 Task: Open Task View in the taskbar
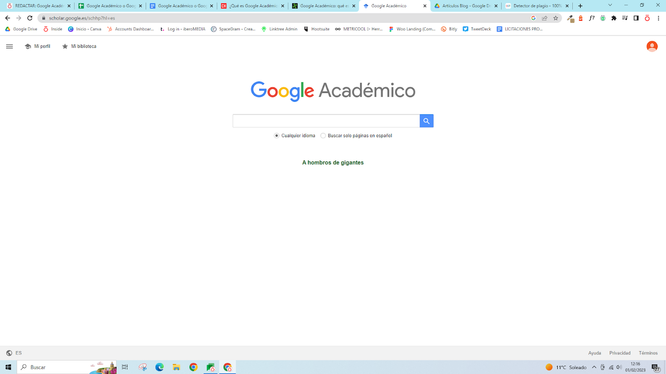point(125,367)
